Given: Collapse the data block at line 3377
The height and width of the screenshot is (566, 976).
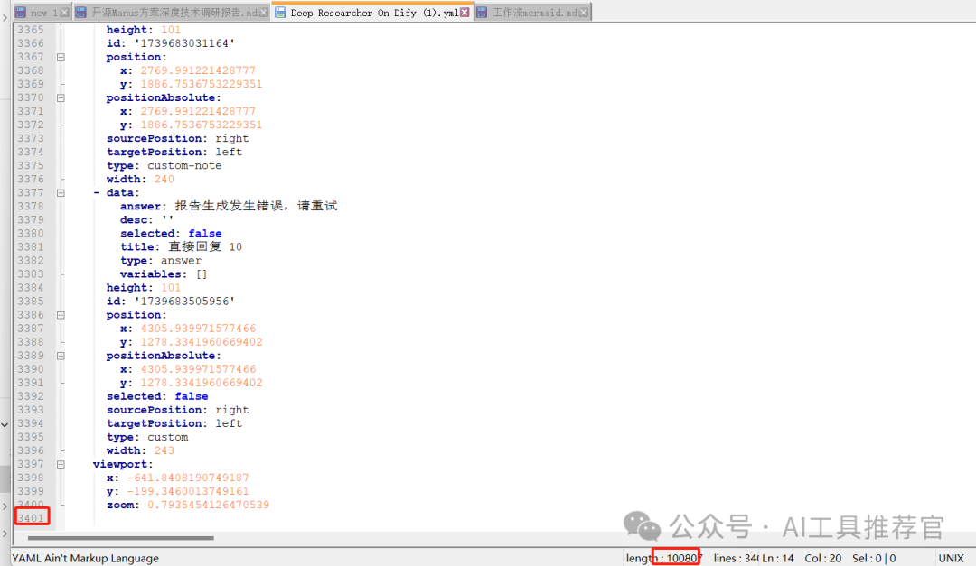Looking at the screenshot, I should [x=61, y=193].
